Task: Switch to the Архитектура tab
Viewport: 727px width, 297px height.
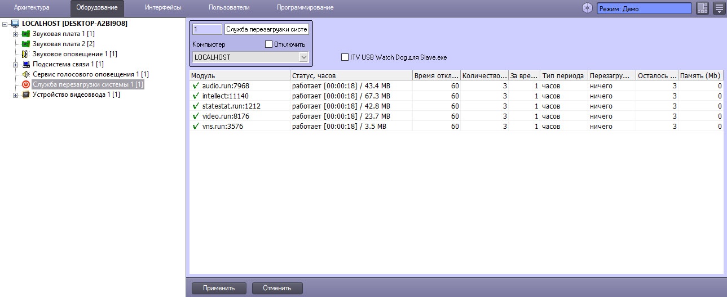Action: tap(32, 8)
